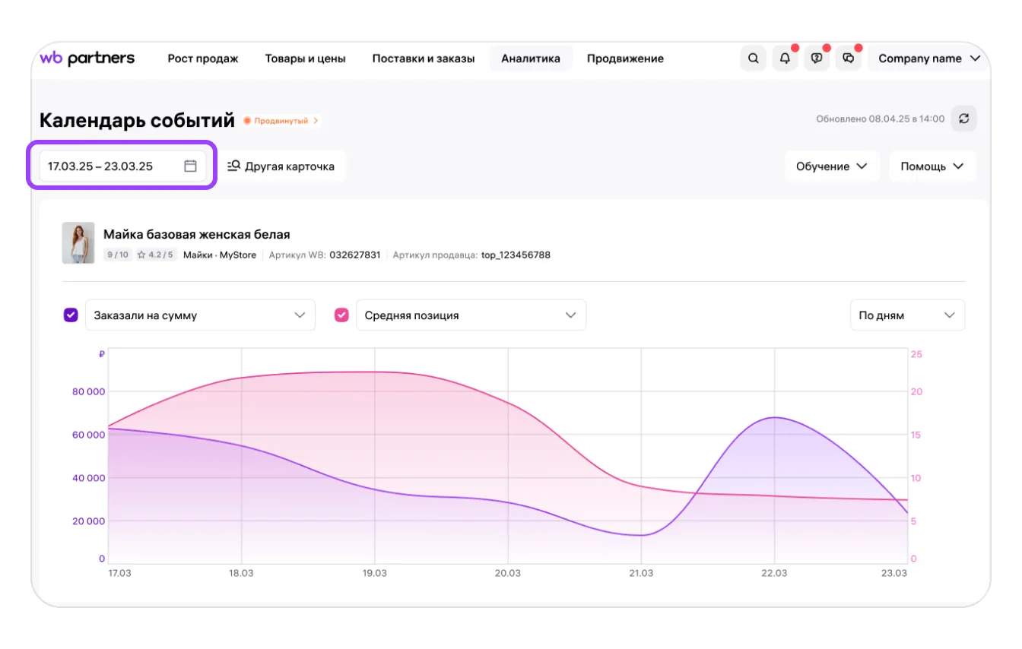Click the calendar icon in date field
1022x649 pixels.
(x=190, y=166)
